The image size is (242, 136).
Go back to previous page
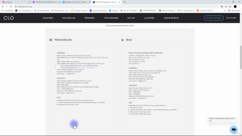pos(3,7)
